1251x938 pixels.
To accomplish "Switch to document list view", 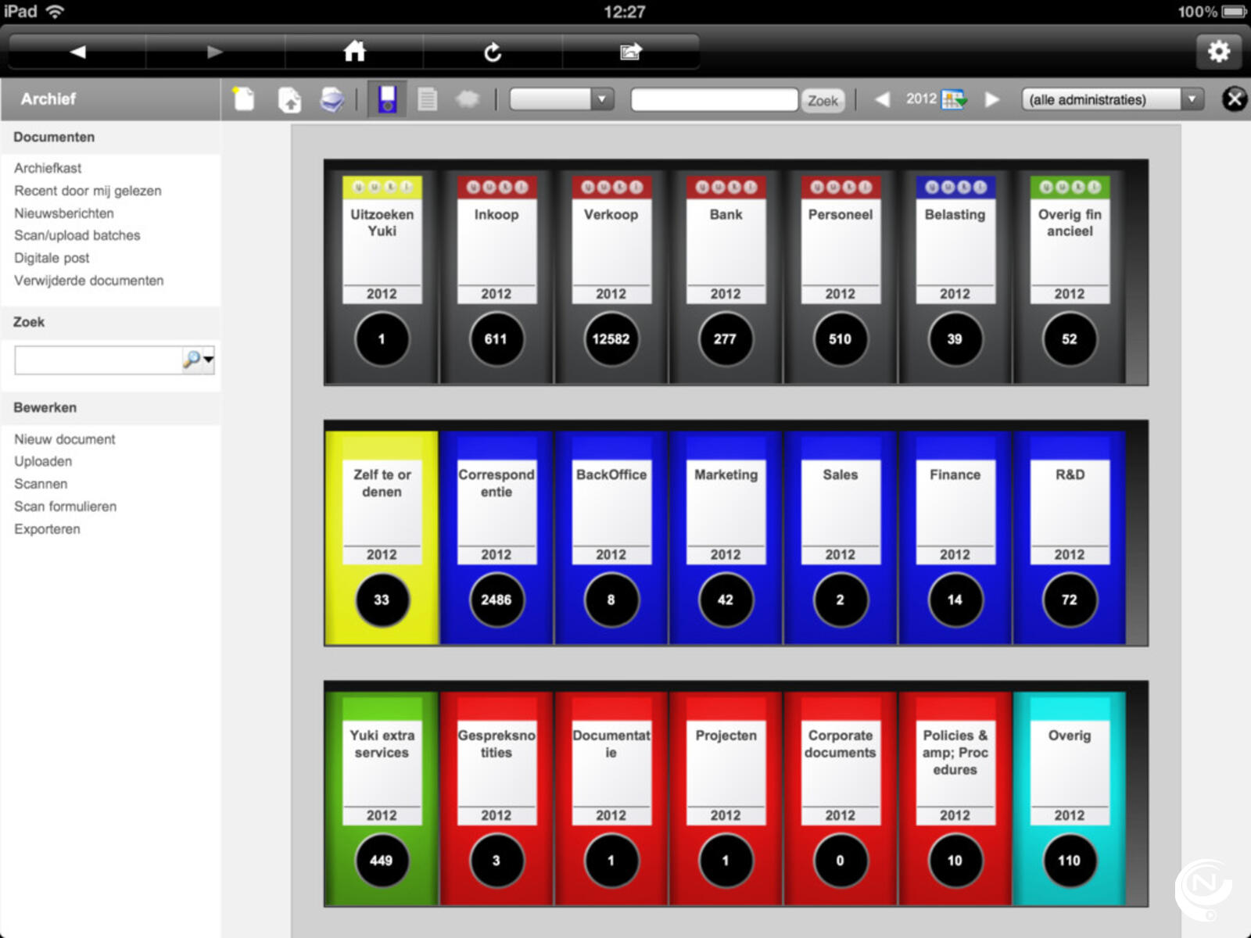I will (x=427, y=99).
